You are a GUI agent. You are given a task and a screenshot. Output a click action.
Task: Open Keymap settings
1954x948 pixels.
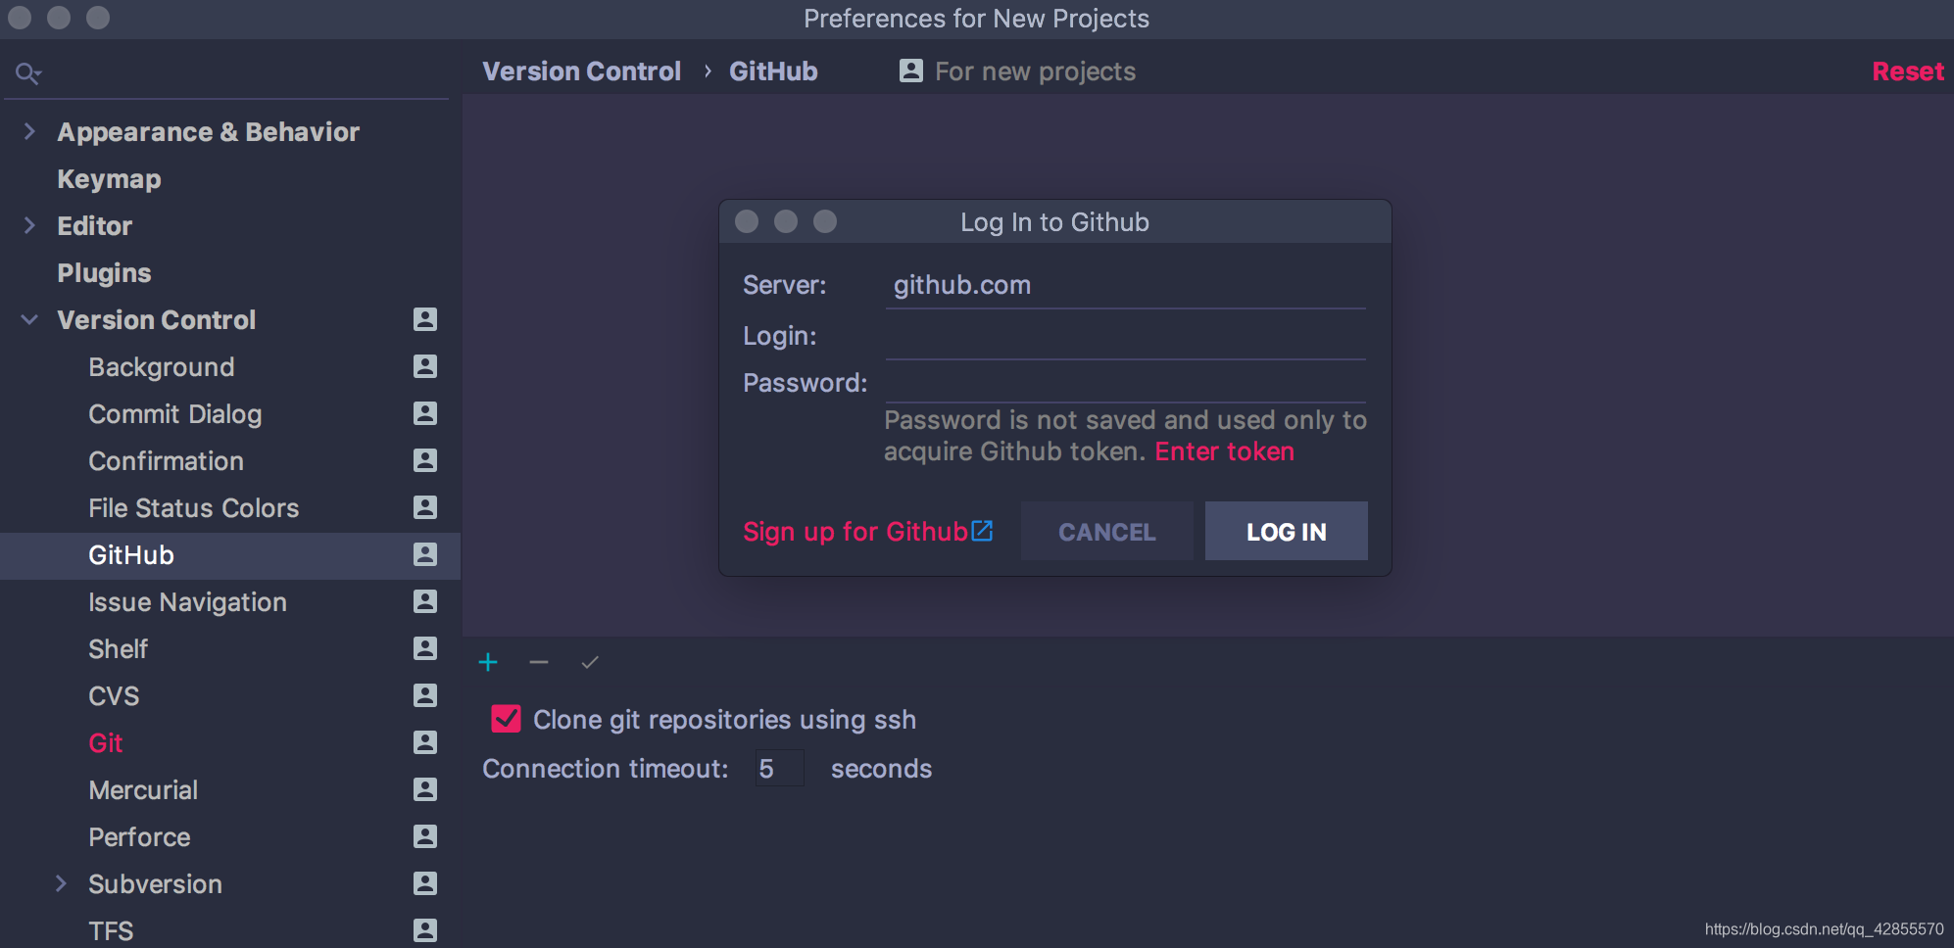pyautogui.click(x=109, y=179)
